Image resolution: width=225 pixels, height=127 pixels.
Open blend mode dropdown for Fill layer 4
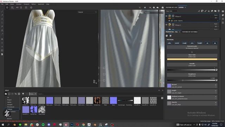click(x=216, y=15)
